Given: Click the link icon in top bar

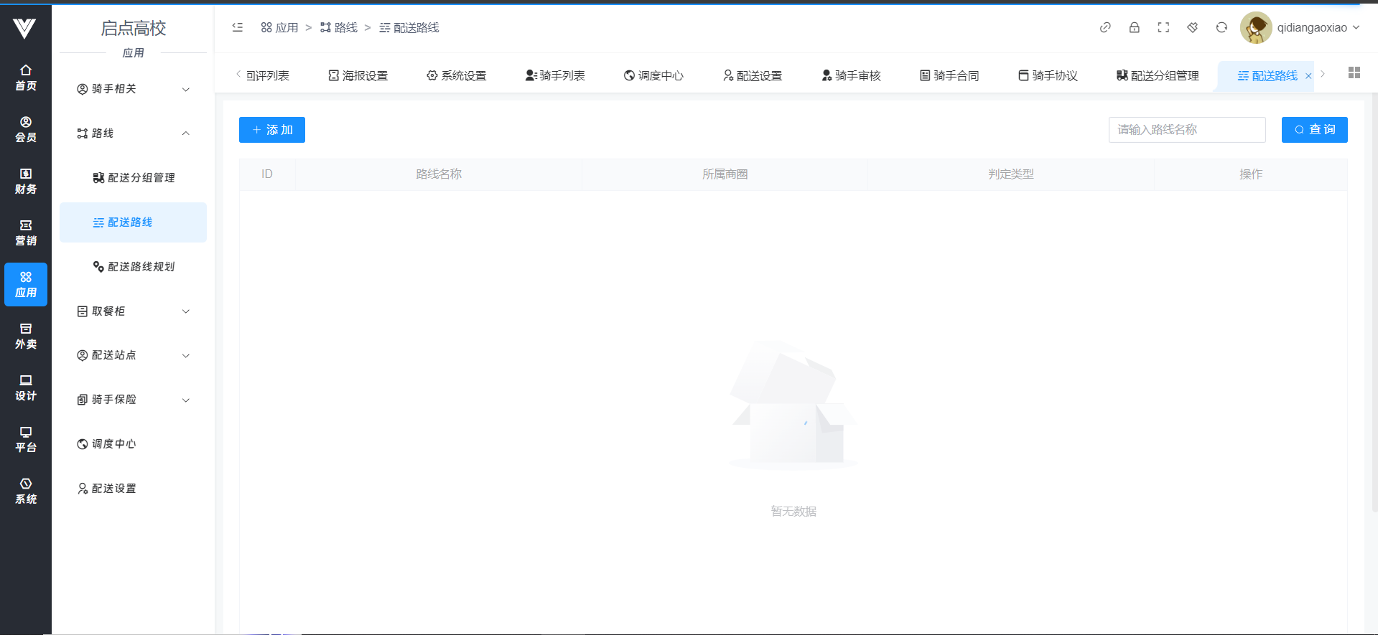Looking at the screenshot, I should tap(1105, 27).
